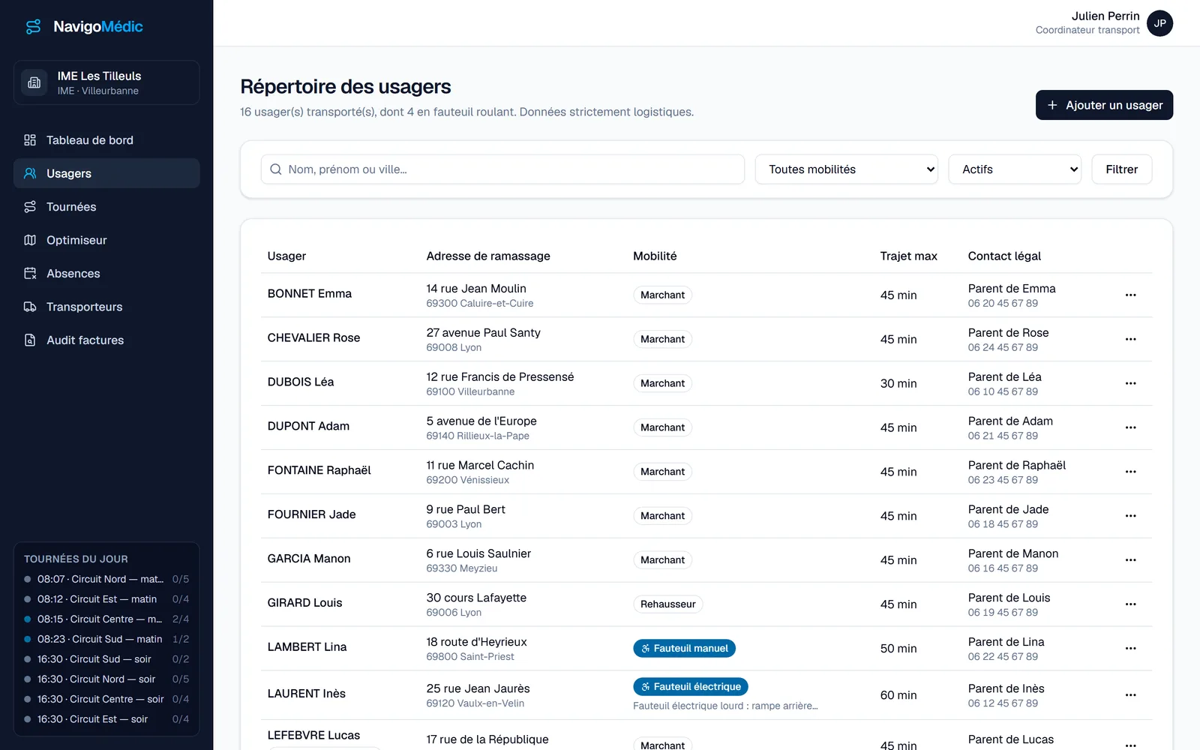Click 60 min trajet max value
This screenshot has height=750, width=1200.
click(898, 695)
